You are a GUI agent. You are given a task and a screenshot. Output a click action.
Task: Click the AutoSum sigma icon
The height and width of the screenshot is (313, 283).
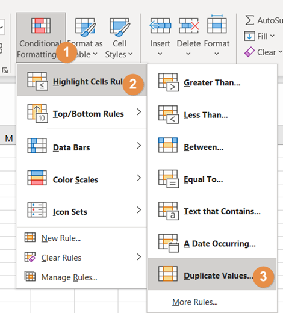tap(249, 20)
